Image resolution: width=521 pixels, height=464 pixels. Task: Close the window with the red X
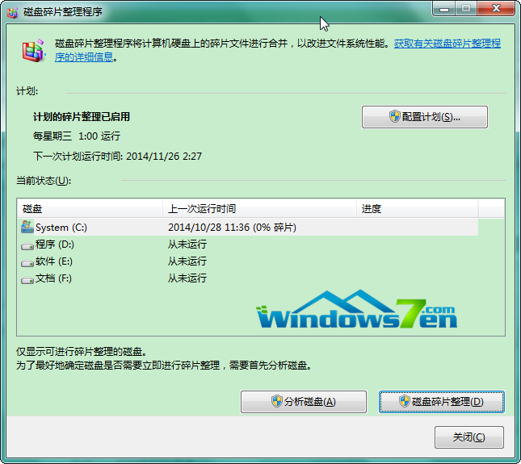496,9
